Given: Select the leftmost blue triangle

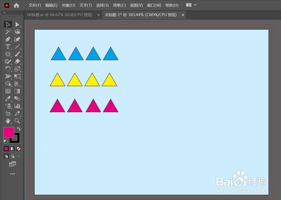Looking at the screenshot, I should (x=58, y=55).
